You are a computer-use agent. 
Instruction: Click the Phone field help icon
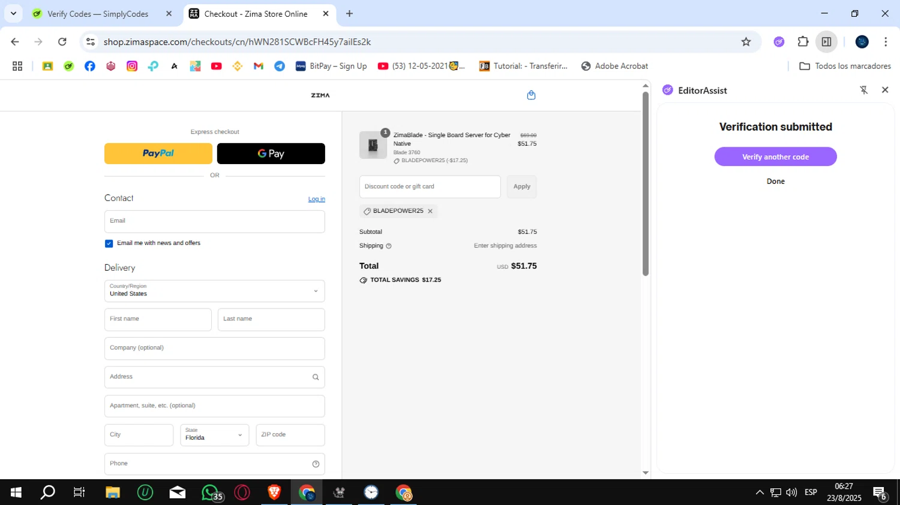[x=316, y=464]
